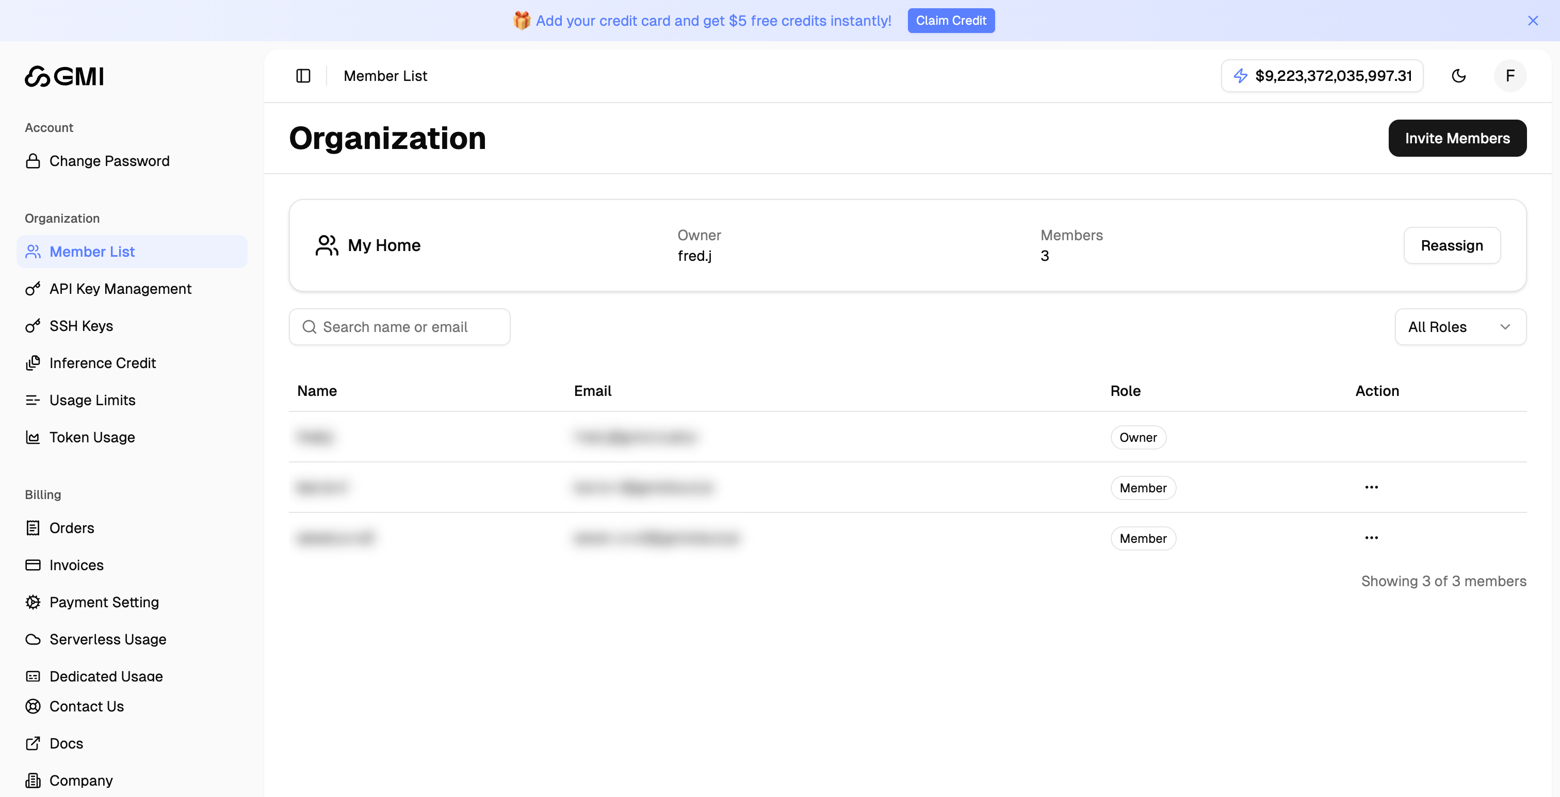This screenshot has height=797, width=1560.
Task: Go to the Invoices page
Action: [76, 564]
